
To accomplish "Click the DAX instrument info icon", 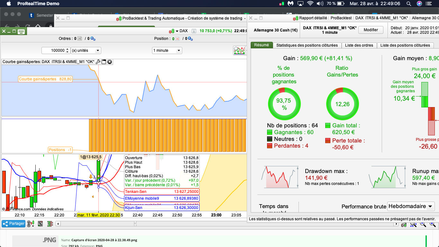I will pyautogui.click(x=194, y=31).
